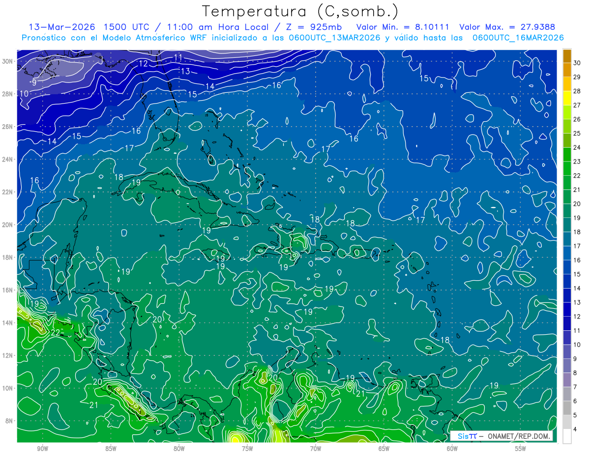Click the legend value '30'
Image resolution: width=590 pixels, height=455 pixels.
[577, 63]
